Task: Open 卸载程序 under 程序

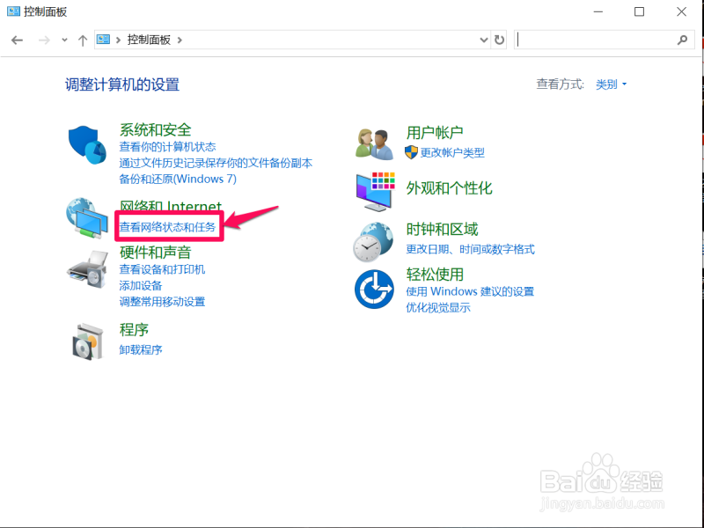Action: click(141, 349)
